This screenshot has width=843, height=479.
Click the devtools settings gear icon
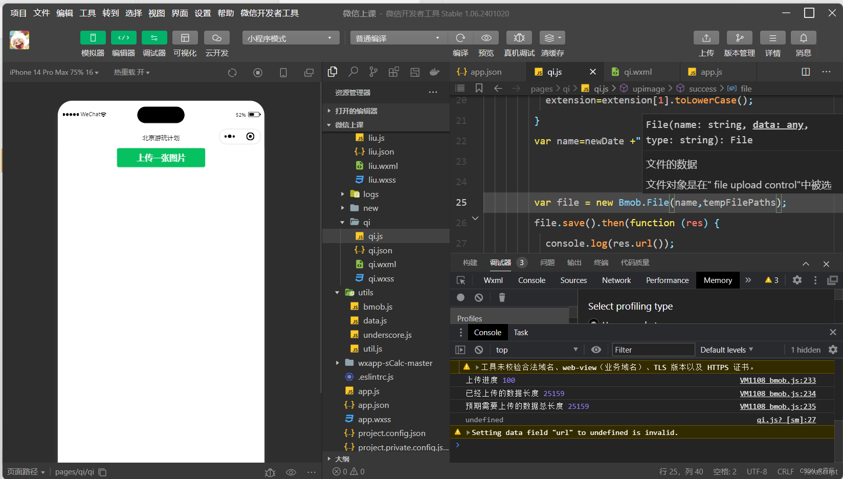point(797,280)
